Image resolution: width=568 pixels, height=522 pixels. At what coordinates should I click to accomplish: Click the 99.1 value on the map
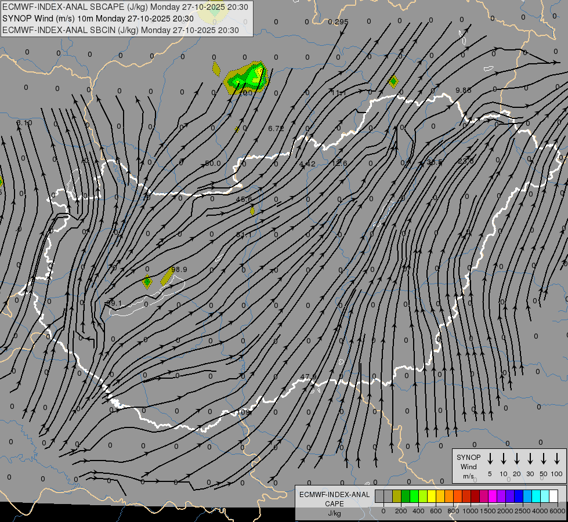tap(114, 303)
